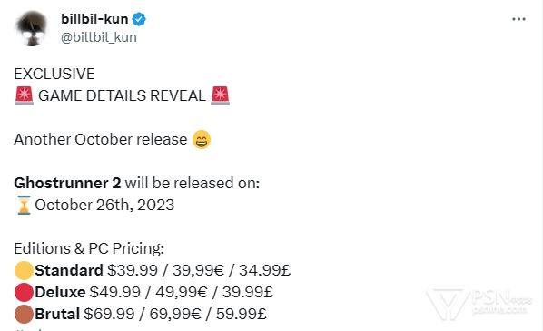Click the left red siren emoji
Viewport: 543px width, 331px height.
coord(24,95)
